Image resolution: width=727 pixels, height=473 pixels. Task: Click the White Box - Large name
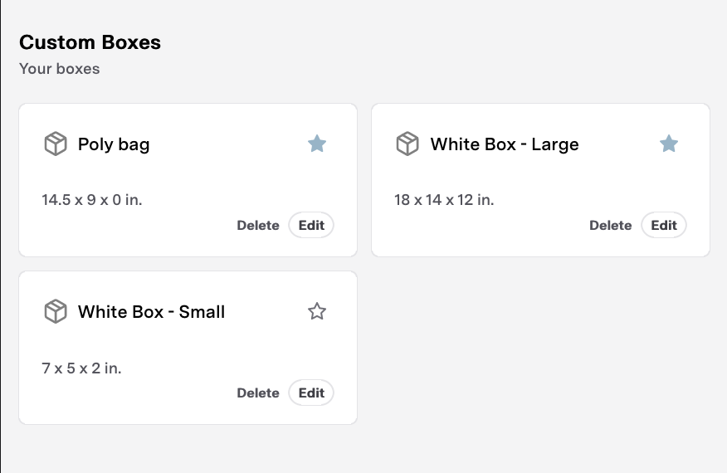[505, 144]
